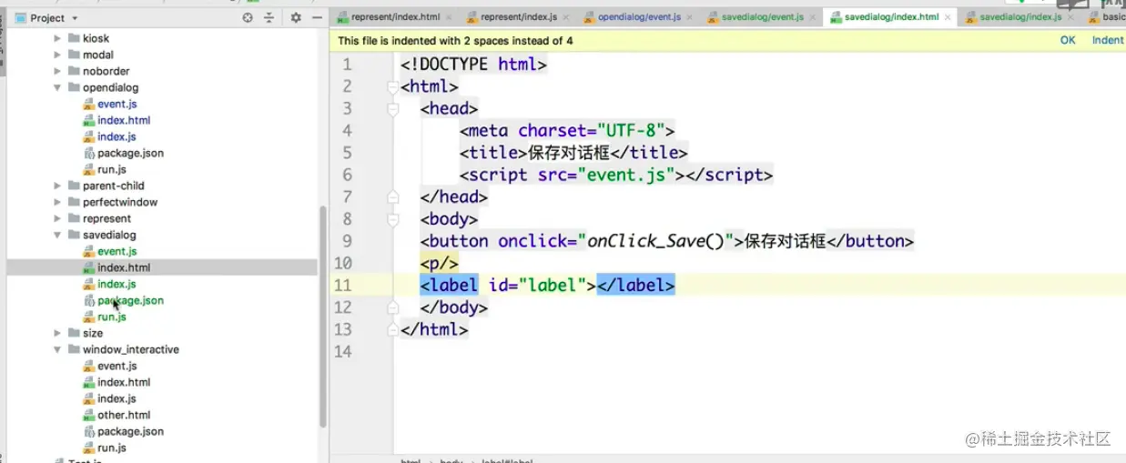1126x463 pixels.
Task: Select index.js under savedialog
Action: pyautogui.click(x=117, y=284)
